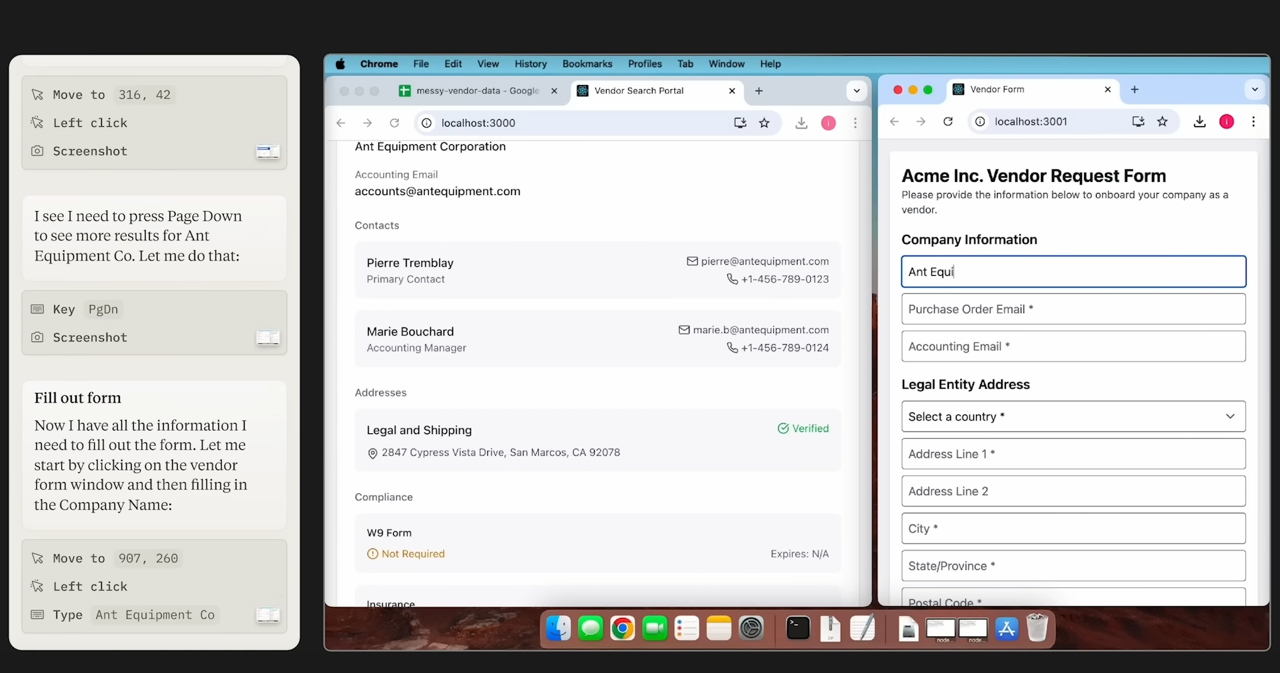Click the Apple menu logo
Screen dimensions: 1280x673
point(340,64)
